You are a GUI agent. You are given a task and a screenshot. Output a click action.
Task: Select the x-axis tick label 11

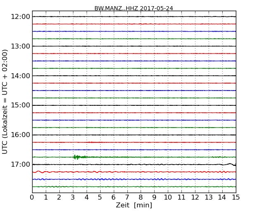181,197
